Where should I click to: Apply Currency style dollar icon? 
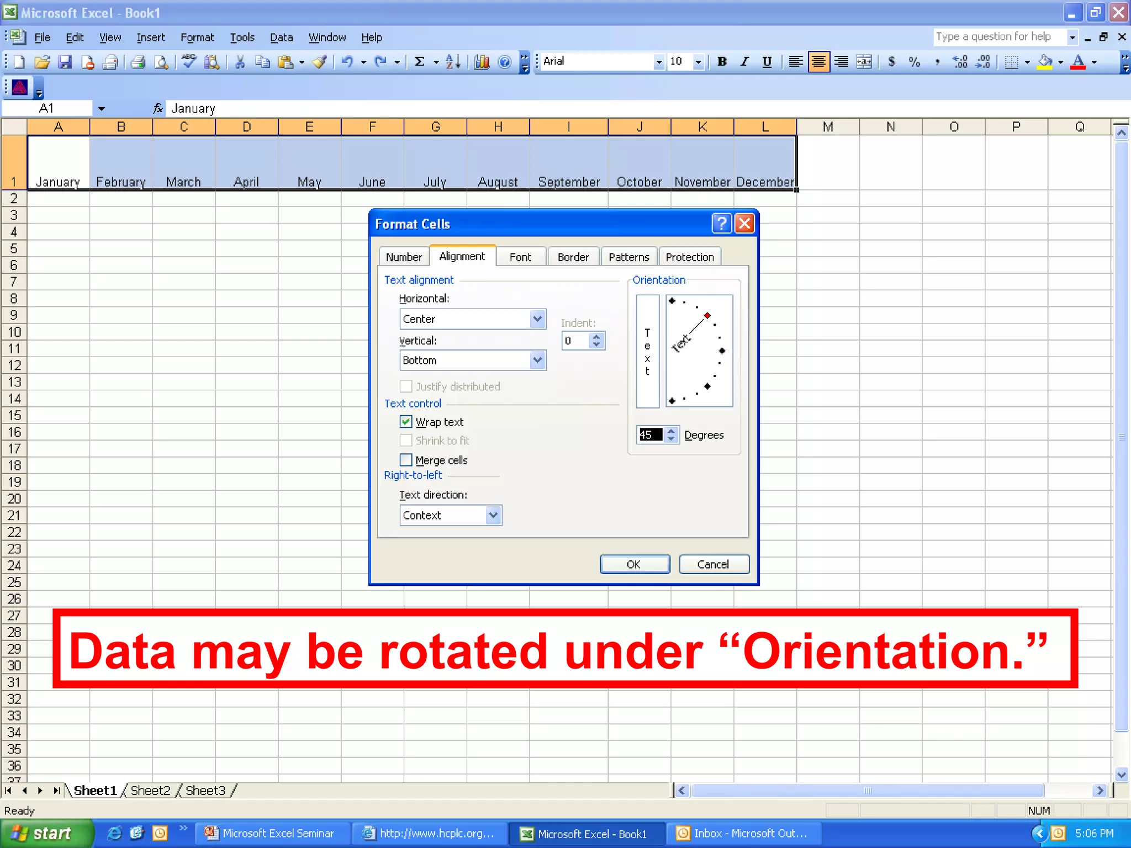click(891, 62)
